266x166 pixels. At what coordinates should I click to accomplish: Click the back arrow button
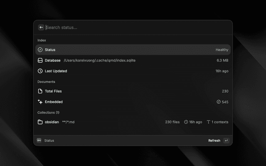pyautogui.click(x=41, y=27)
